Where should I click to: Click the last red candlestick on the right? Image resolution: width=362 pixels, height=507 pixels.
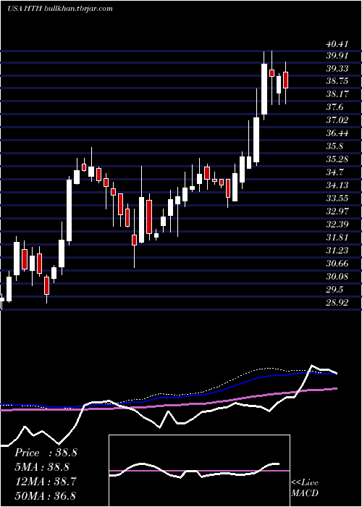(285, 80)
